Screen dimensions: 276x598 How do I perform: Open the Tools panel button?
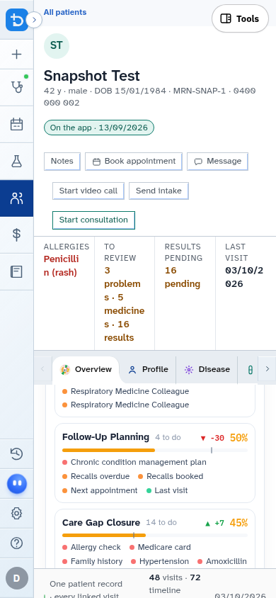coord(240,18)
